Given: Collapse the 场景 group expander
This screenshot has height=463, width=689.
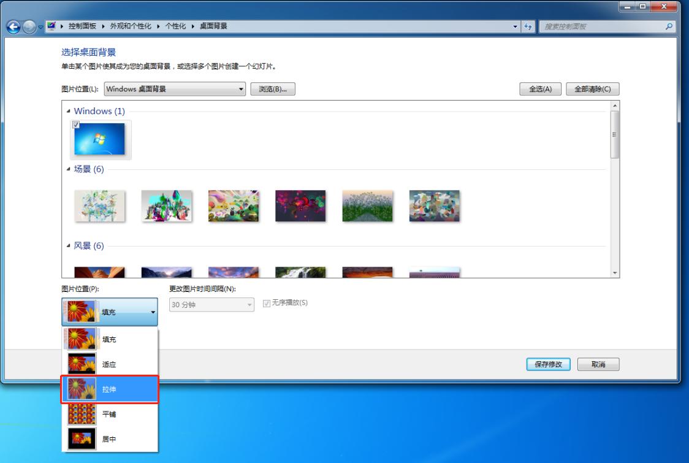Looking at the screenshot, I should point(69,169).
